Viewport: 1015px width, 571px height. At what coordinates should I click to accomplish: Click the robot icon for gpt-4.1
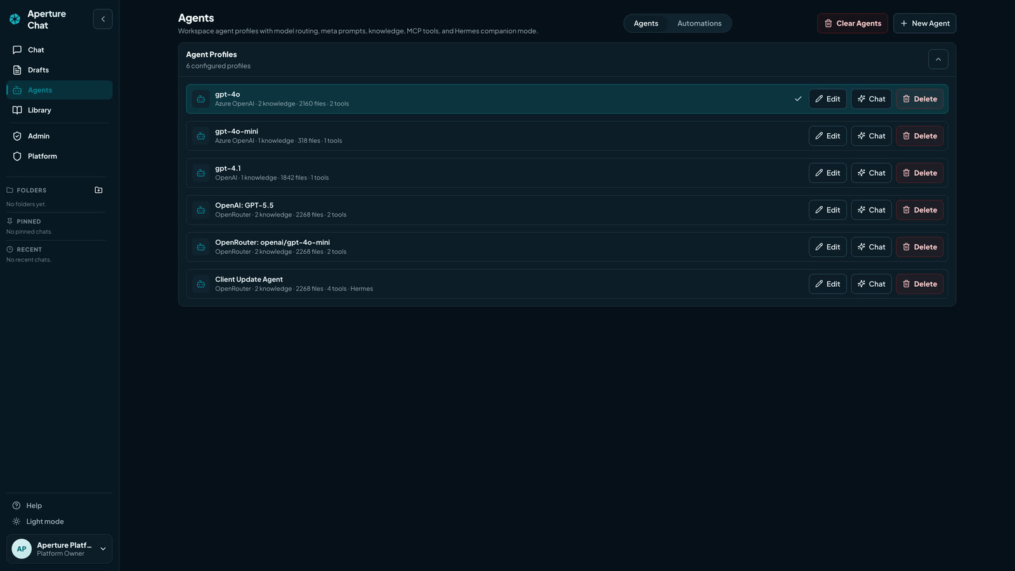click(201, 173)
